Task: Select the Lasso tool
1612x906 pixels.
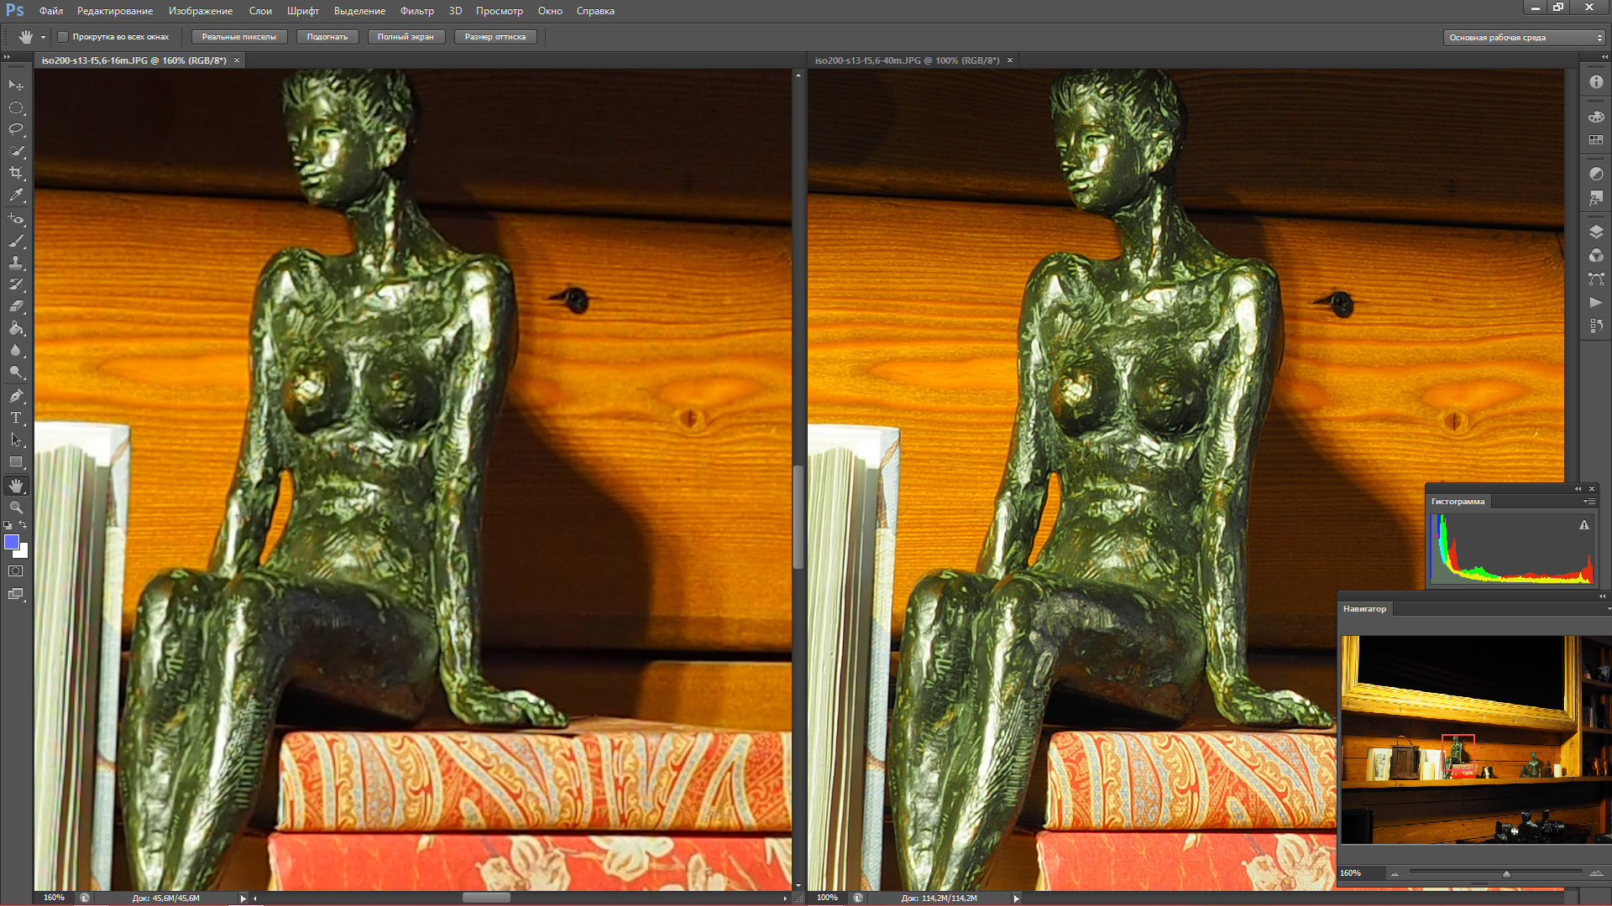Action: [16, 129]
